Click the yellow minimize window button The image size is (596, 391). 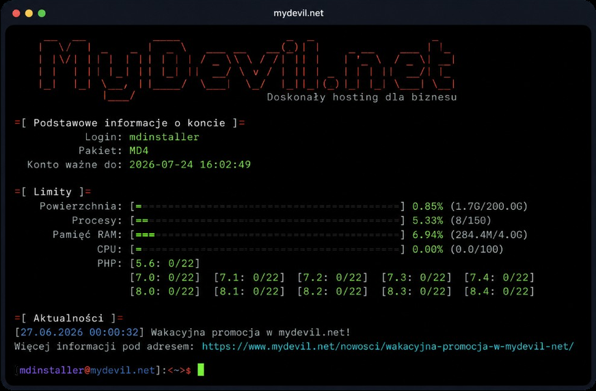pos(29,13)
